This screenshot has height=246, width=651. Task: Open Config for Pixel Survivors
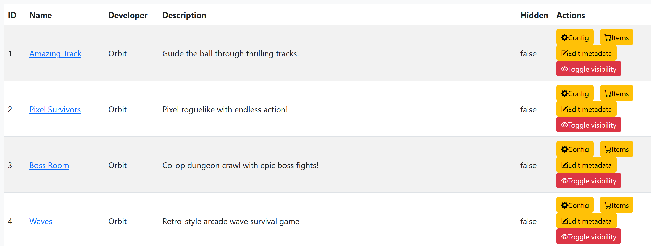tap(575, 93)
